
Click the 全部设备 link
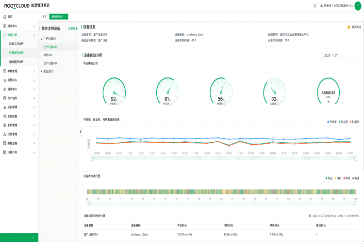coord(72,29)
